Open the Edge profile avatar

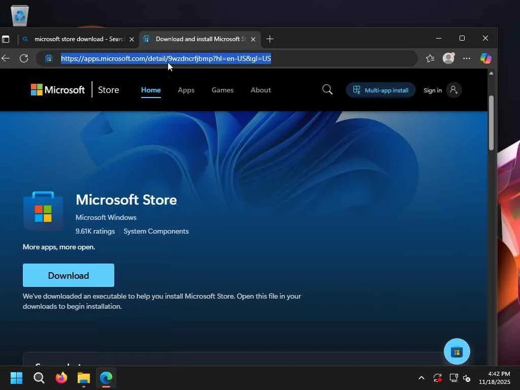[449, 58]
